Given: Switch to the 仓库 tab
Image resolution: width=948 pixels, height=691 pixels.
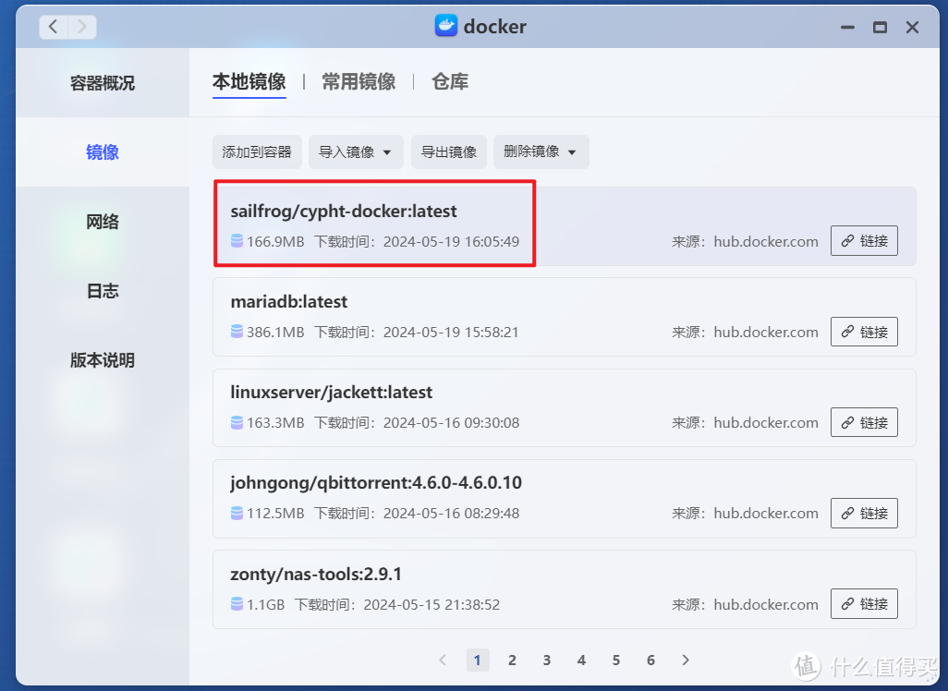Looking at the screenshot, I should 450,81.
